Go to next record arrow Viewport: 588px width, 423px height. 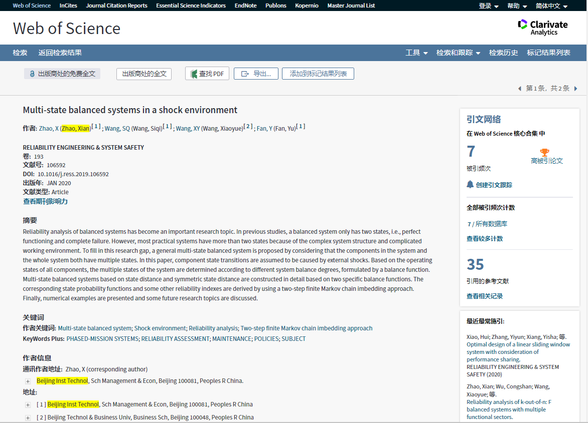coord(575,89)
